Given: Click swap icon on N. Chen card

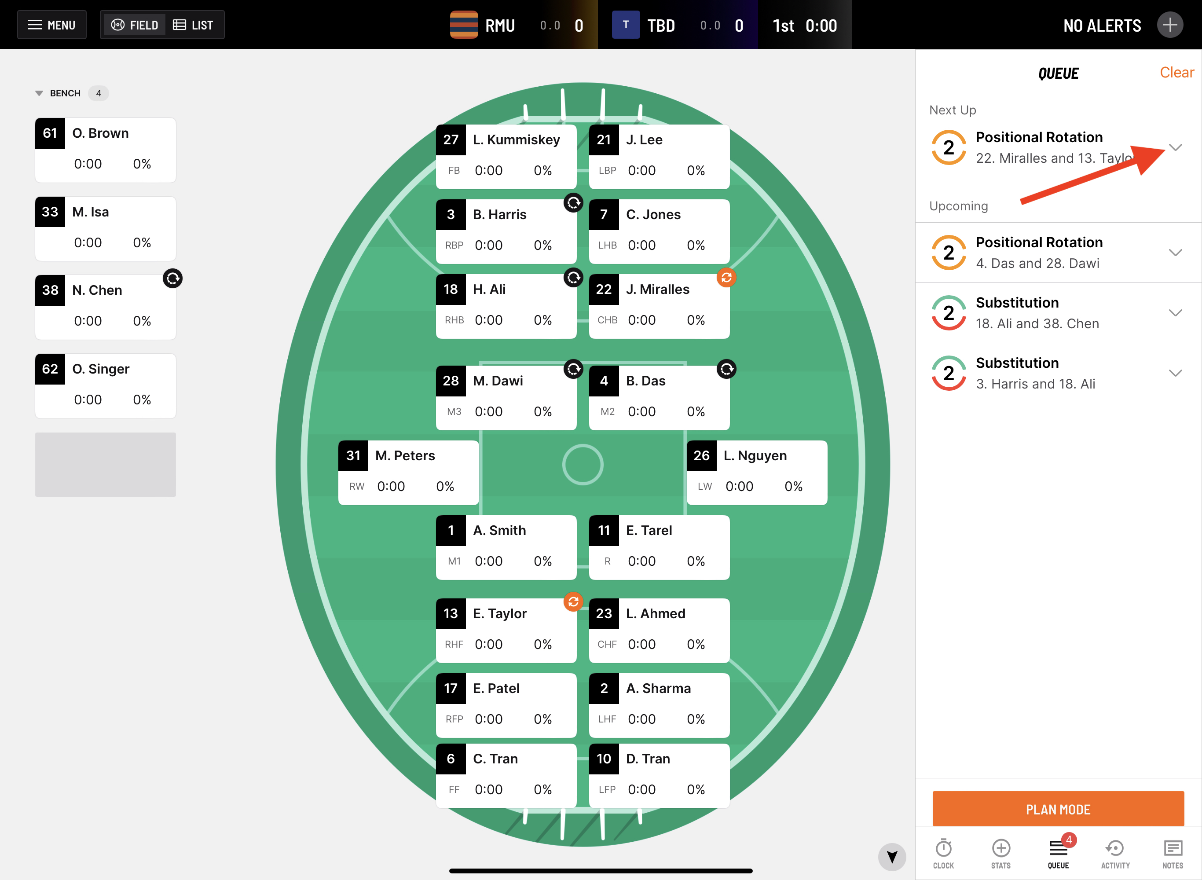Looking at the screenshot, I should [172, 279].
